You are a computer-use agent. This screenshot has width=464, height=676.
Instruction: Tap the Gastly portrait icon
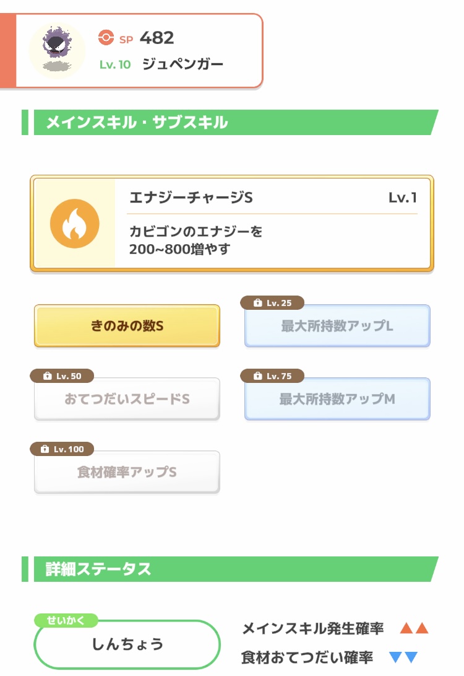[x=57, y=51]
